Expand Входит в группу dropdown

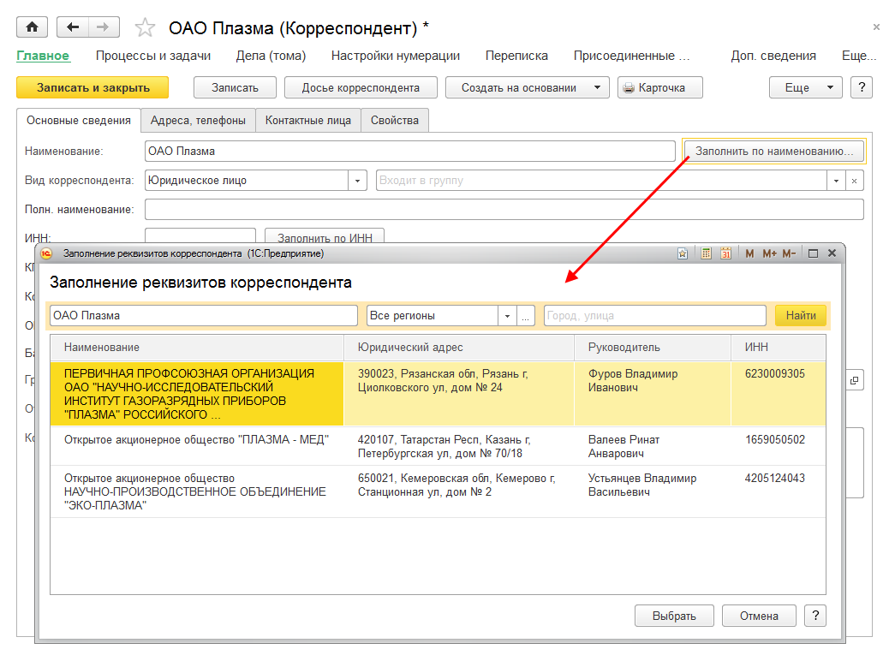point(836,181)
